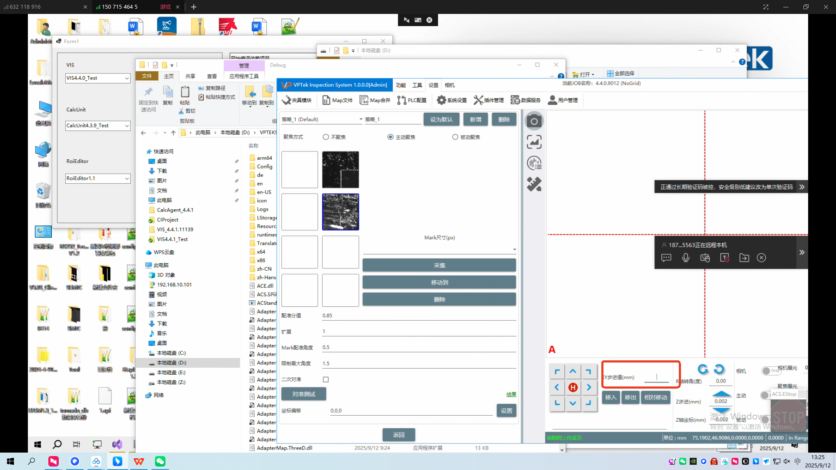Open the 相机 menu in menu bar
Image resolution: width=836 pixels, height=470 pixels.
click(x=449, y=85)
